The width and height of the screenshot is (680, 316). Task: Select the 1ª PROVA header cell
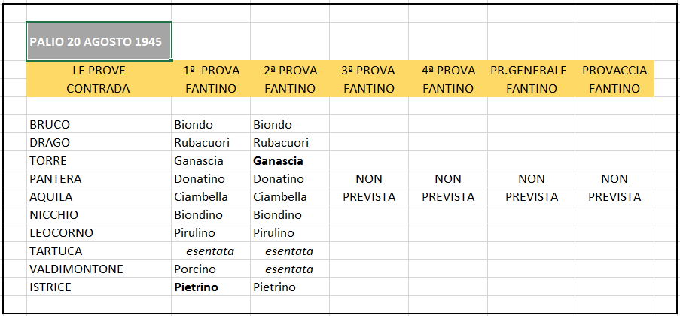[x=211, y=70]
